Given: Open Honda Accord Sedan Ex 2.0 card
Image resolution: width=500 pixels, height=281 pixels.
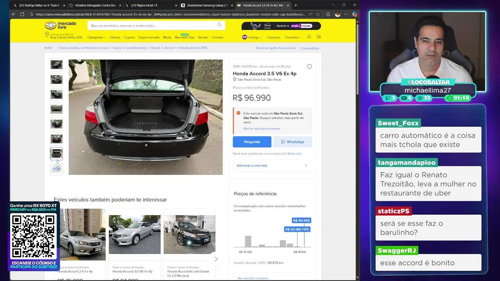Looking at the screenshot, I should (189, 244).
